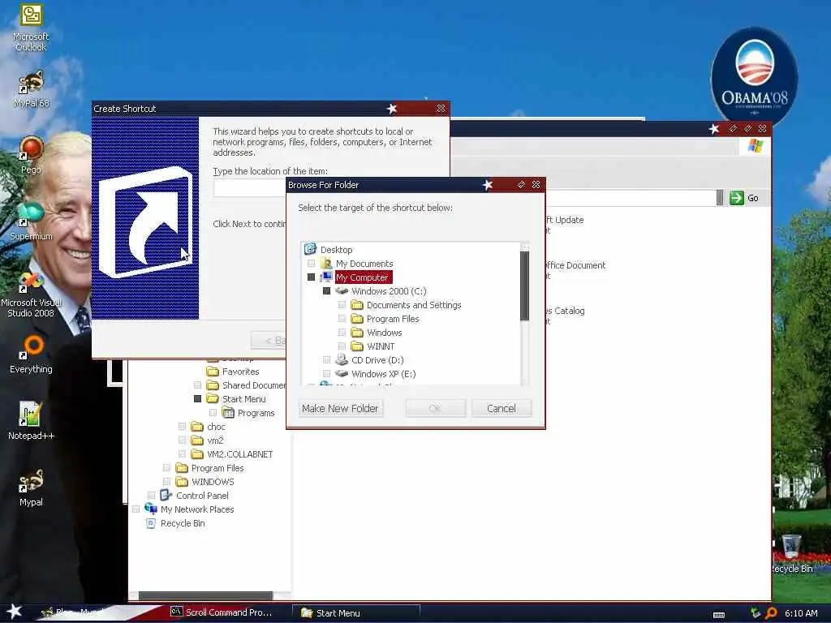Select Program Files in Explorer tree

coord(217,468)
